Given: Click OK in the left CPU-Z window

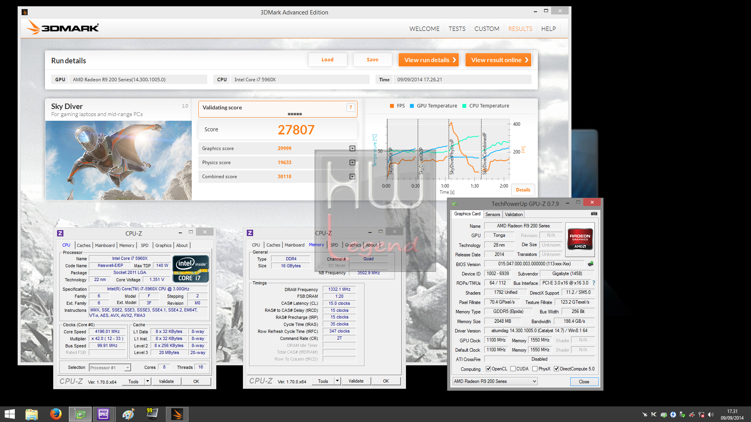Looking at the screenshot, I should [196, 381].
